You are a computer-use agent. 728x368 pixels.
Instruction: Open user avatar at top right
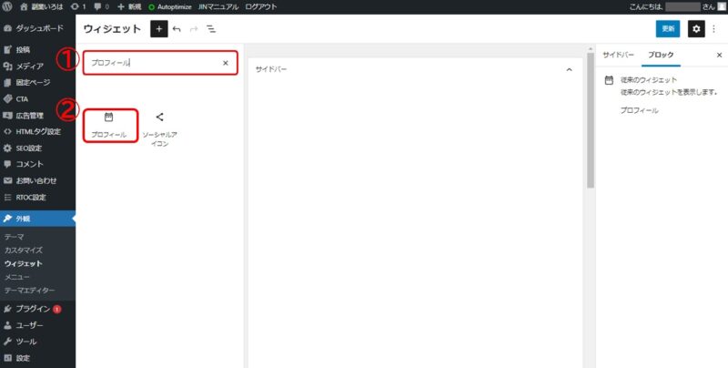(x=722, y=6)
